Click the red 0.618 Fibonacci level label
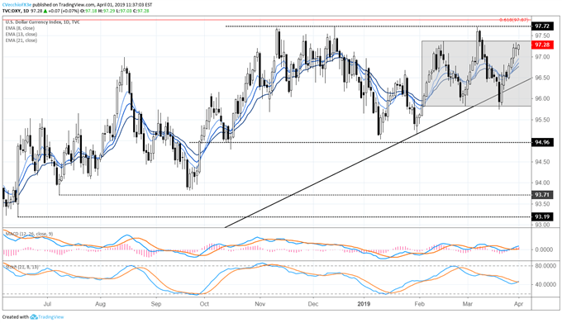This screenshot has width=562, height=323. [x=515, y=20]
